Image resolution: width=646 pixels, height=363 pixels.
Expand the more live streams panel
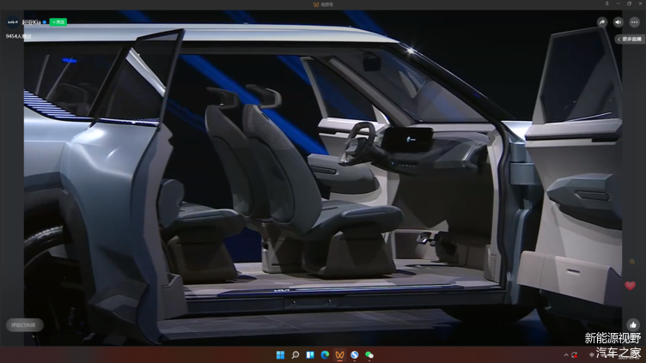pyautogui.click(x=630, y=39)
